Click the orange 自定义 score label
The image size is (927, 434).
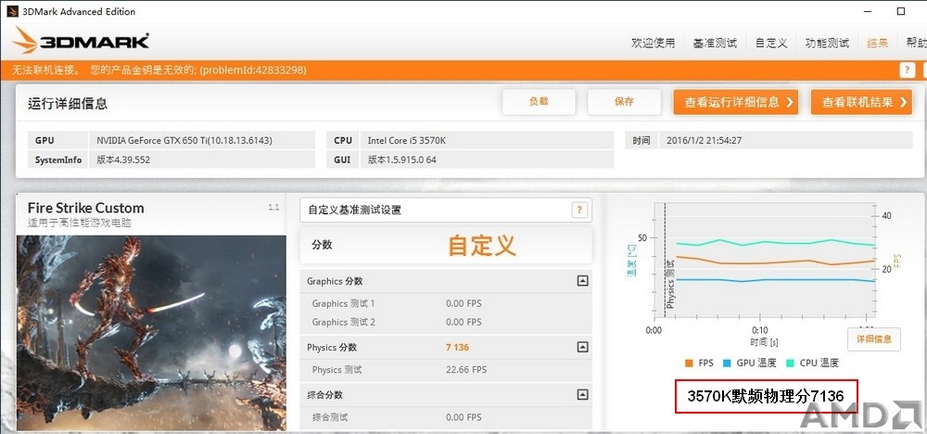482,245
